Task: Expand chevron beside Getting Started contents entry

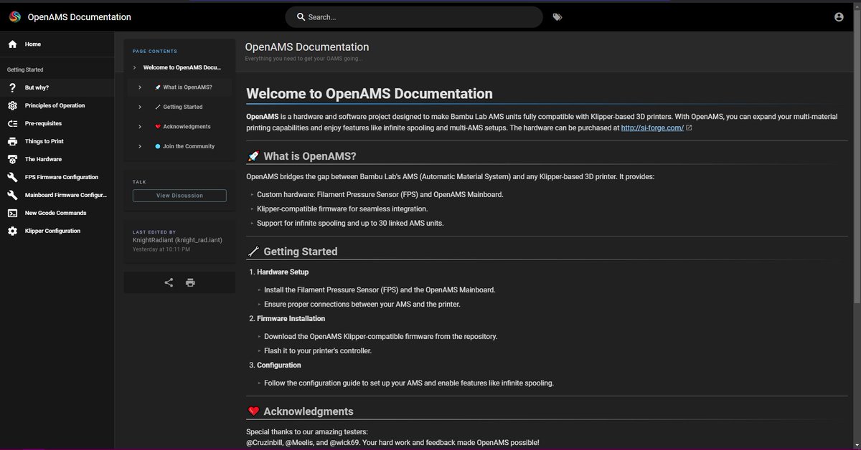Action: tap(140, 107)
